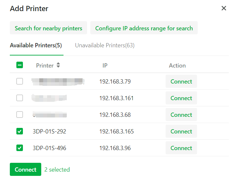Deselect the 3DP-01S-496 printer checkbox
Screen dimensions: 234x185
[x=20, y=148]
